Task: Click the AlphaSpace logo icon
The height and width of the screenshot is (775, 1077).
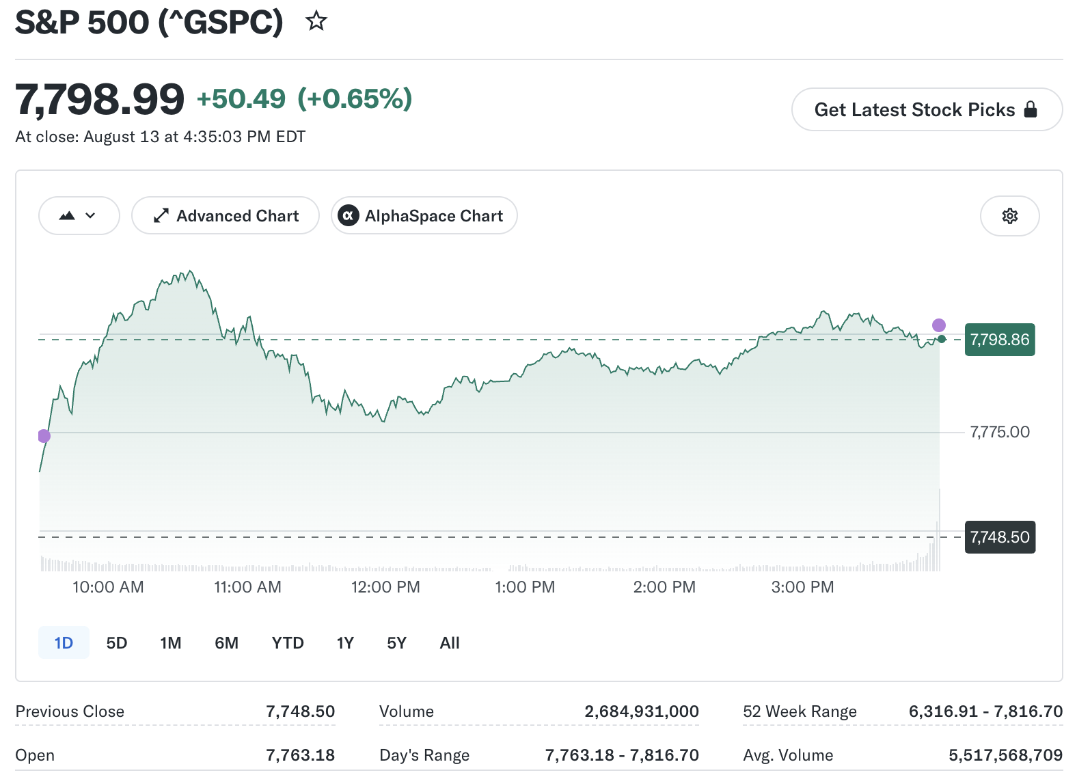Action: [349, 216]
